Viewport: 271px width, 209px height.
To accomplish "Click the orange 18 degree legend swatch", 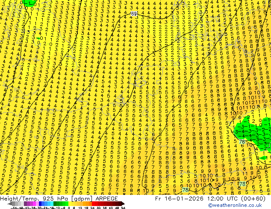I will pyautogui.click(x=88, y=203).
